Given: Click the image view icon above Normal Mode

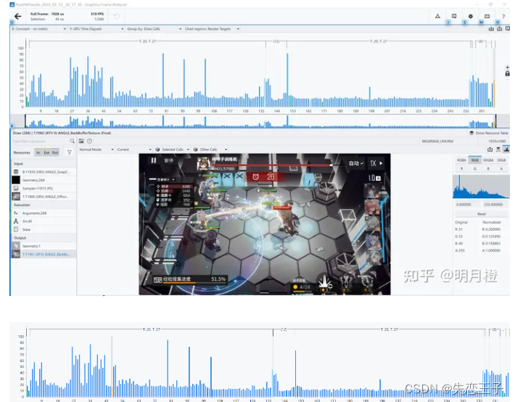Looking at the screenshot, I should tap(81, 141).
